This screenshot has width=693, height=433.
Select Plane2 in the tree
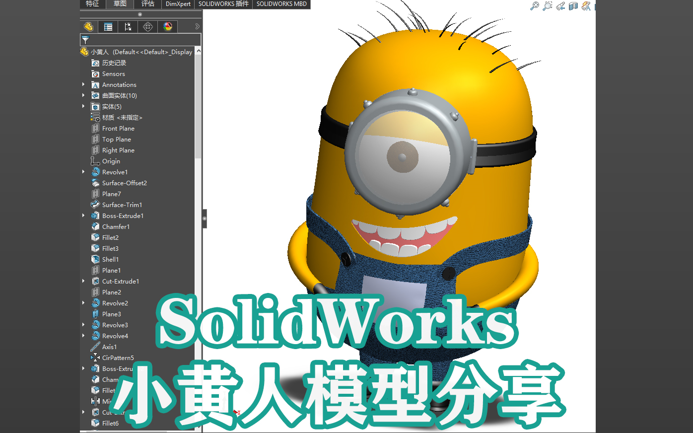[x=111, y=292]
